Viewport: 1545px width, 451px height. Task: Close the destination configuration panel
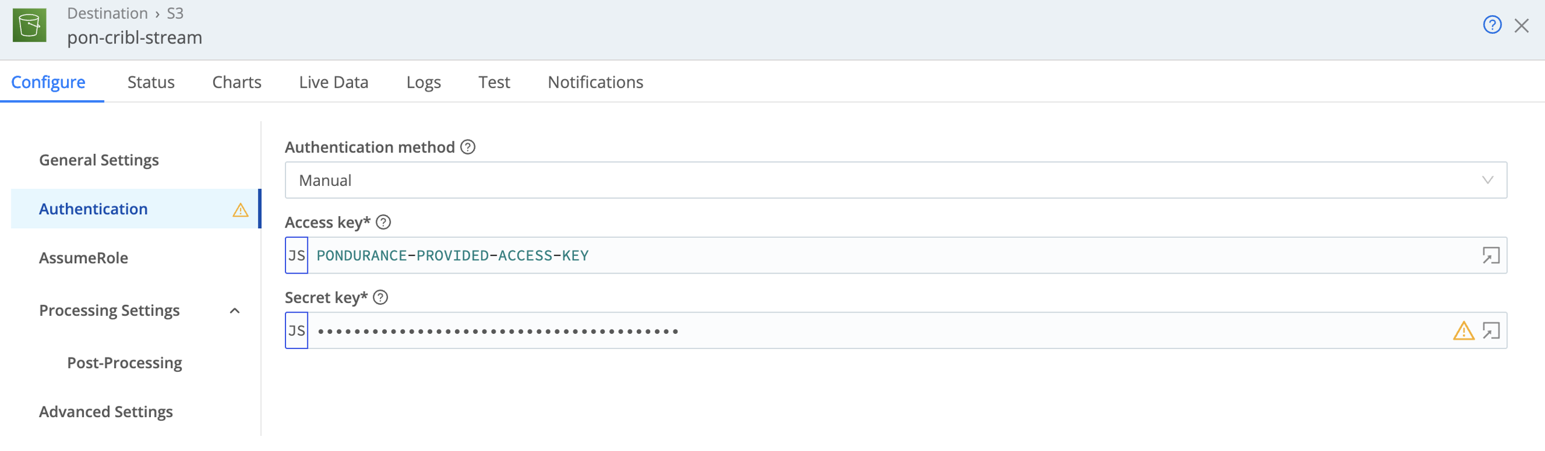click(1521, 25)
